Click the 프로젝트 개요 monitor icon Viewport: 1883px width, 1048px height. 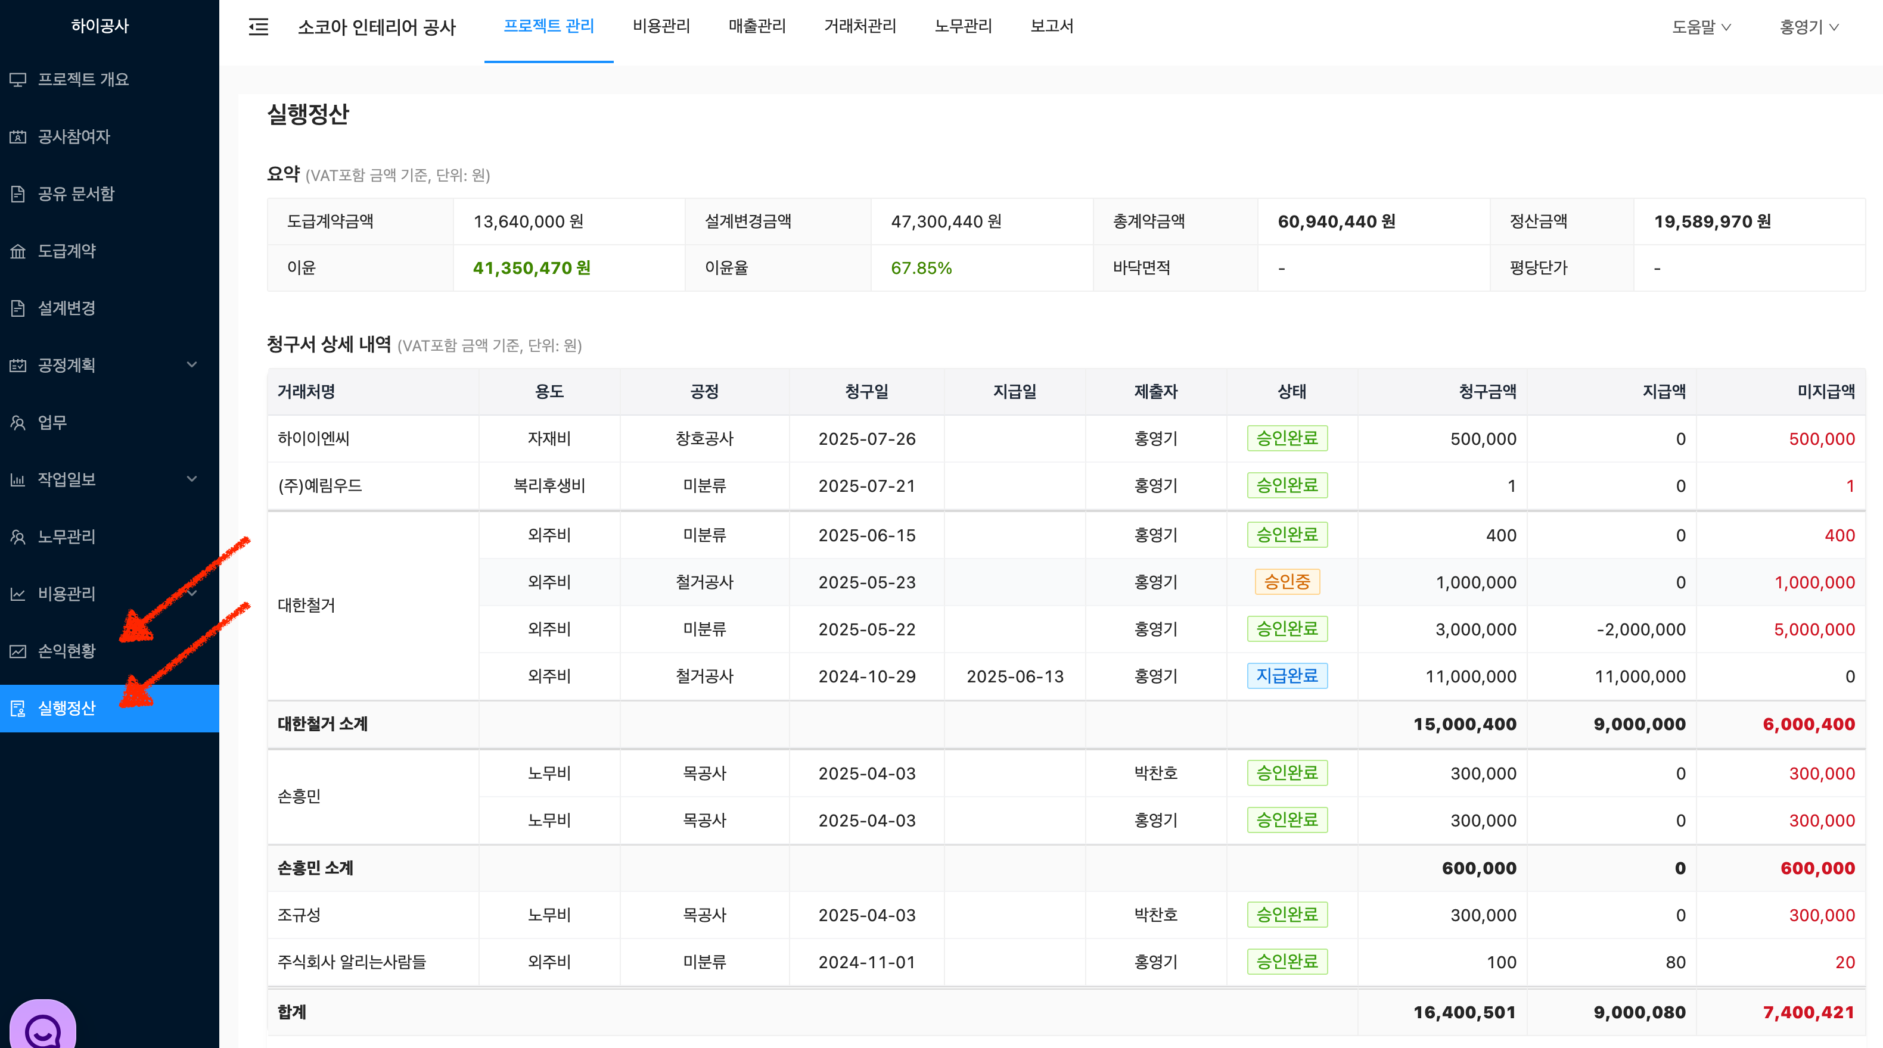click(x=17, y=80)
